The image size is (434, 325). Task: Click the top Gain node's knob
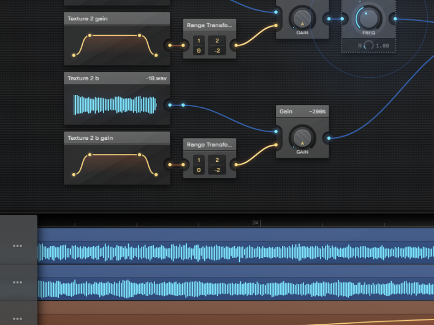302,17
